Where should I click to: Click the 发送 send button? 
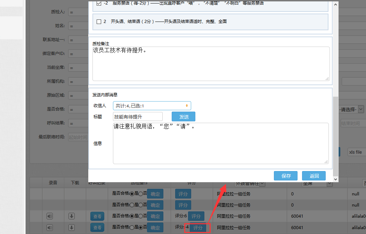point(183,116)
